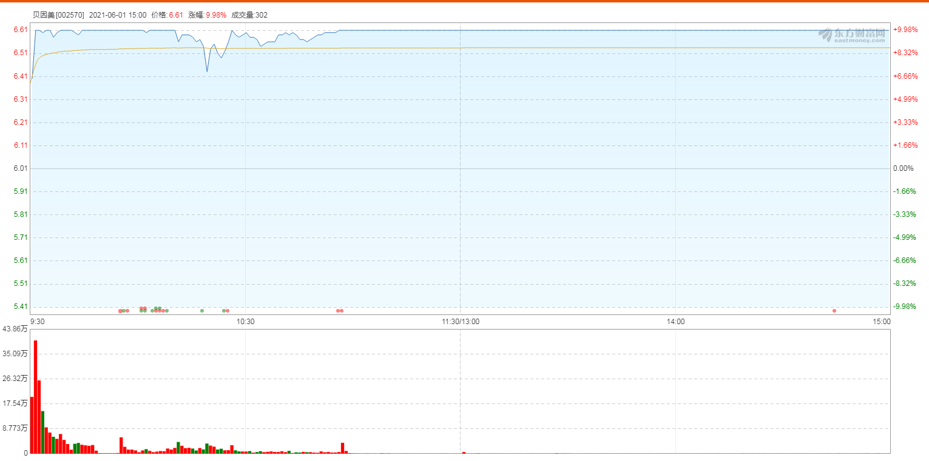Screen dimensions: 929x461
Task: Select the 14:00 time axis label
Action: [x=675, y=322]
